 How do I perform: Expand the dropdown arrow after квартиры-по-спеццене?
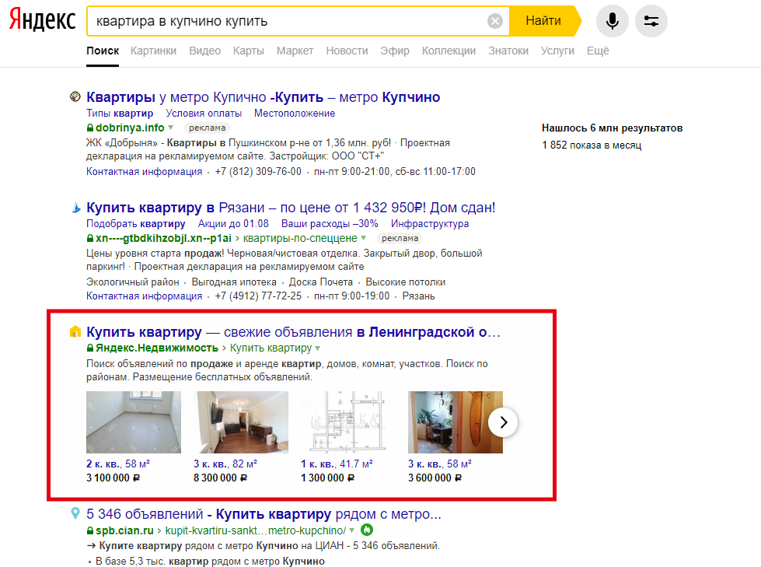coord(364,238)
